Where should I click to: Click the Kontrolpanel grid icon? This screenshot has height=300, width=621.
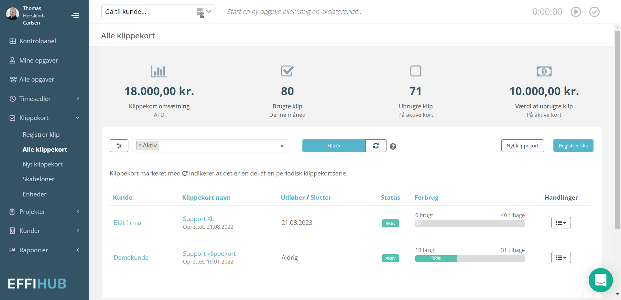(x=13, y=41)
